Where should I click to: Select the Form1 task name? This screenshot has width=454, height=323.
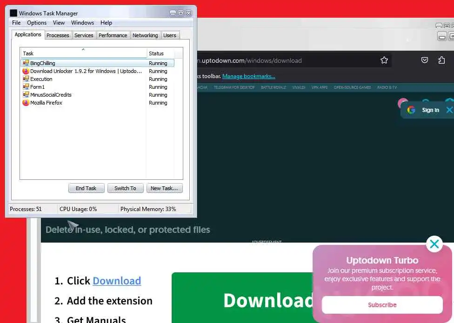coord(37,87)
